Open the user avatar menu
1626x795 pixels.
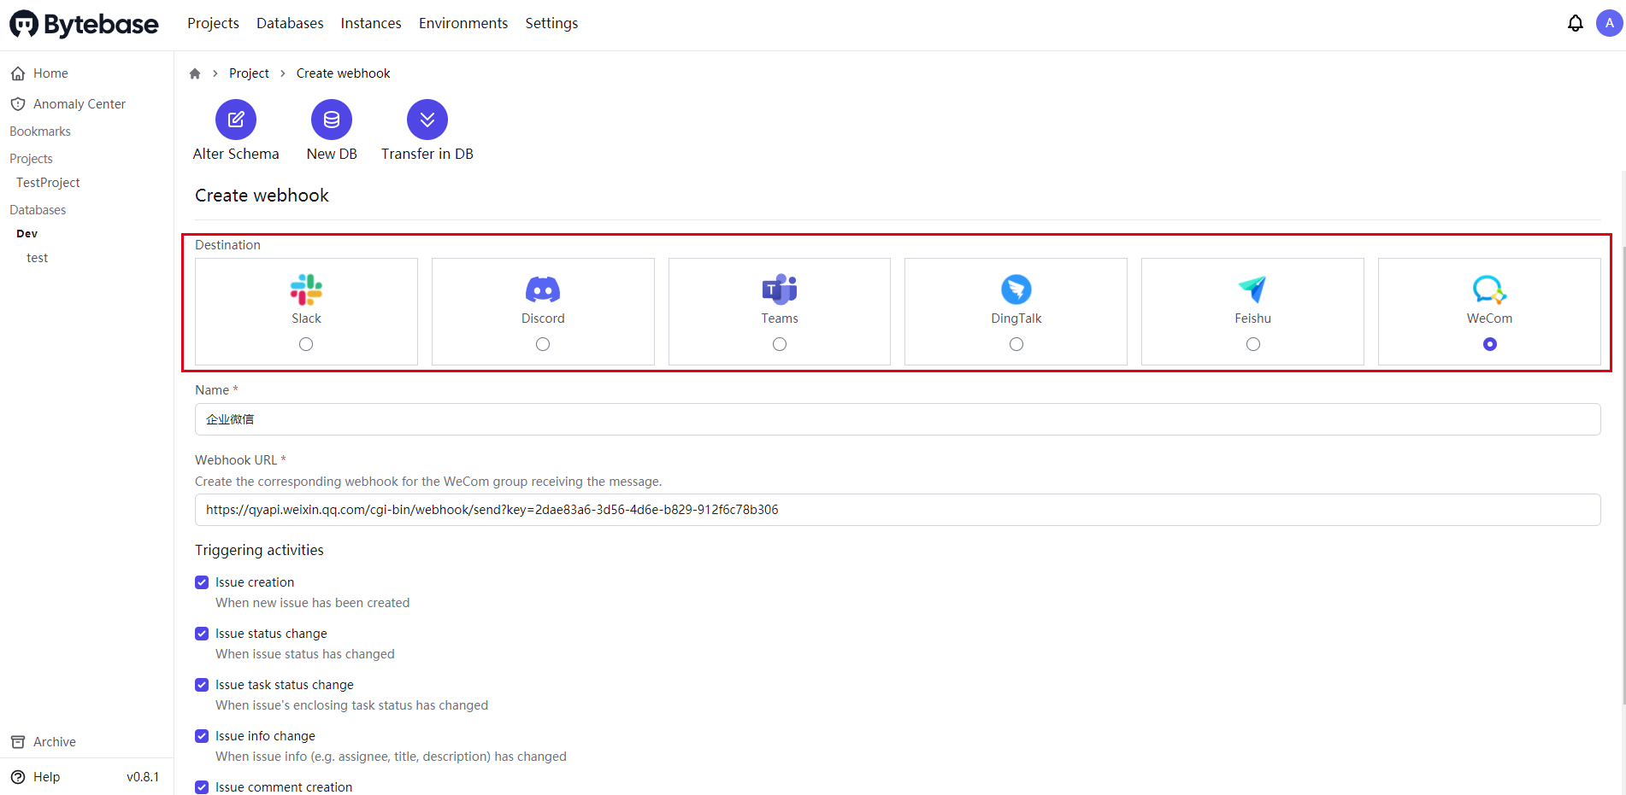(1610, 24)
